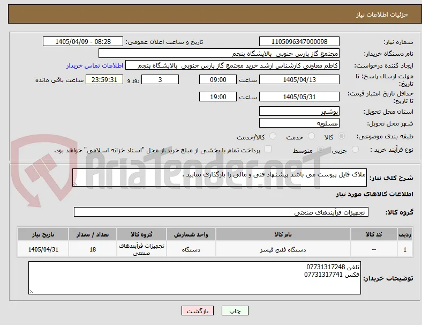Click the quantity cell 18
422x325 pixels.
[x=93, y=249]
